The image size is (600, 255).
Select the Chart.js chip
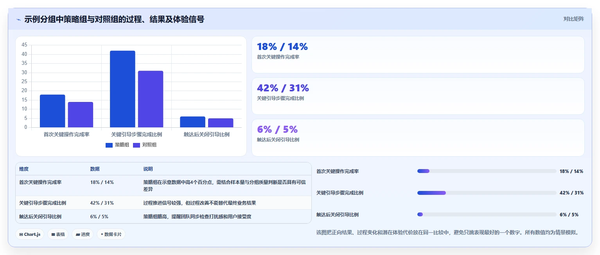tap(30, 234)
